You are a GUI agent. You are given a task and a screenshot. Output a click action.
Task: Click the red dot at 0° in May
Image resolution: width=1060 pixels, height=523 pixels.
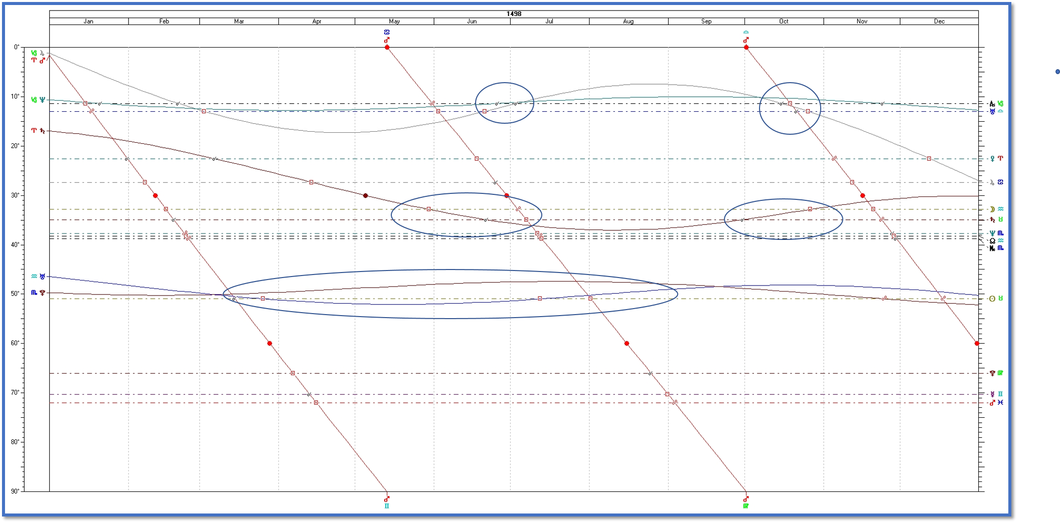tap(387, 48)
